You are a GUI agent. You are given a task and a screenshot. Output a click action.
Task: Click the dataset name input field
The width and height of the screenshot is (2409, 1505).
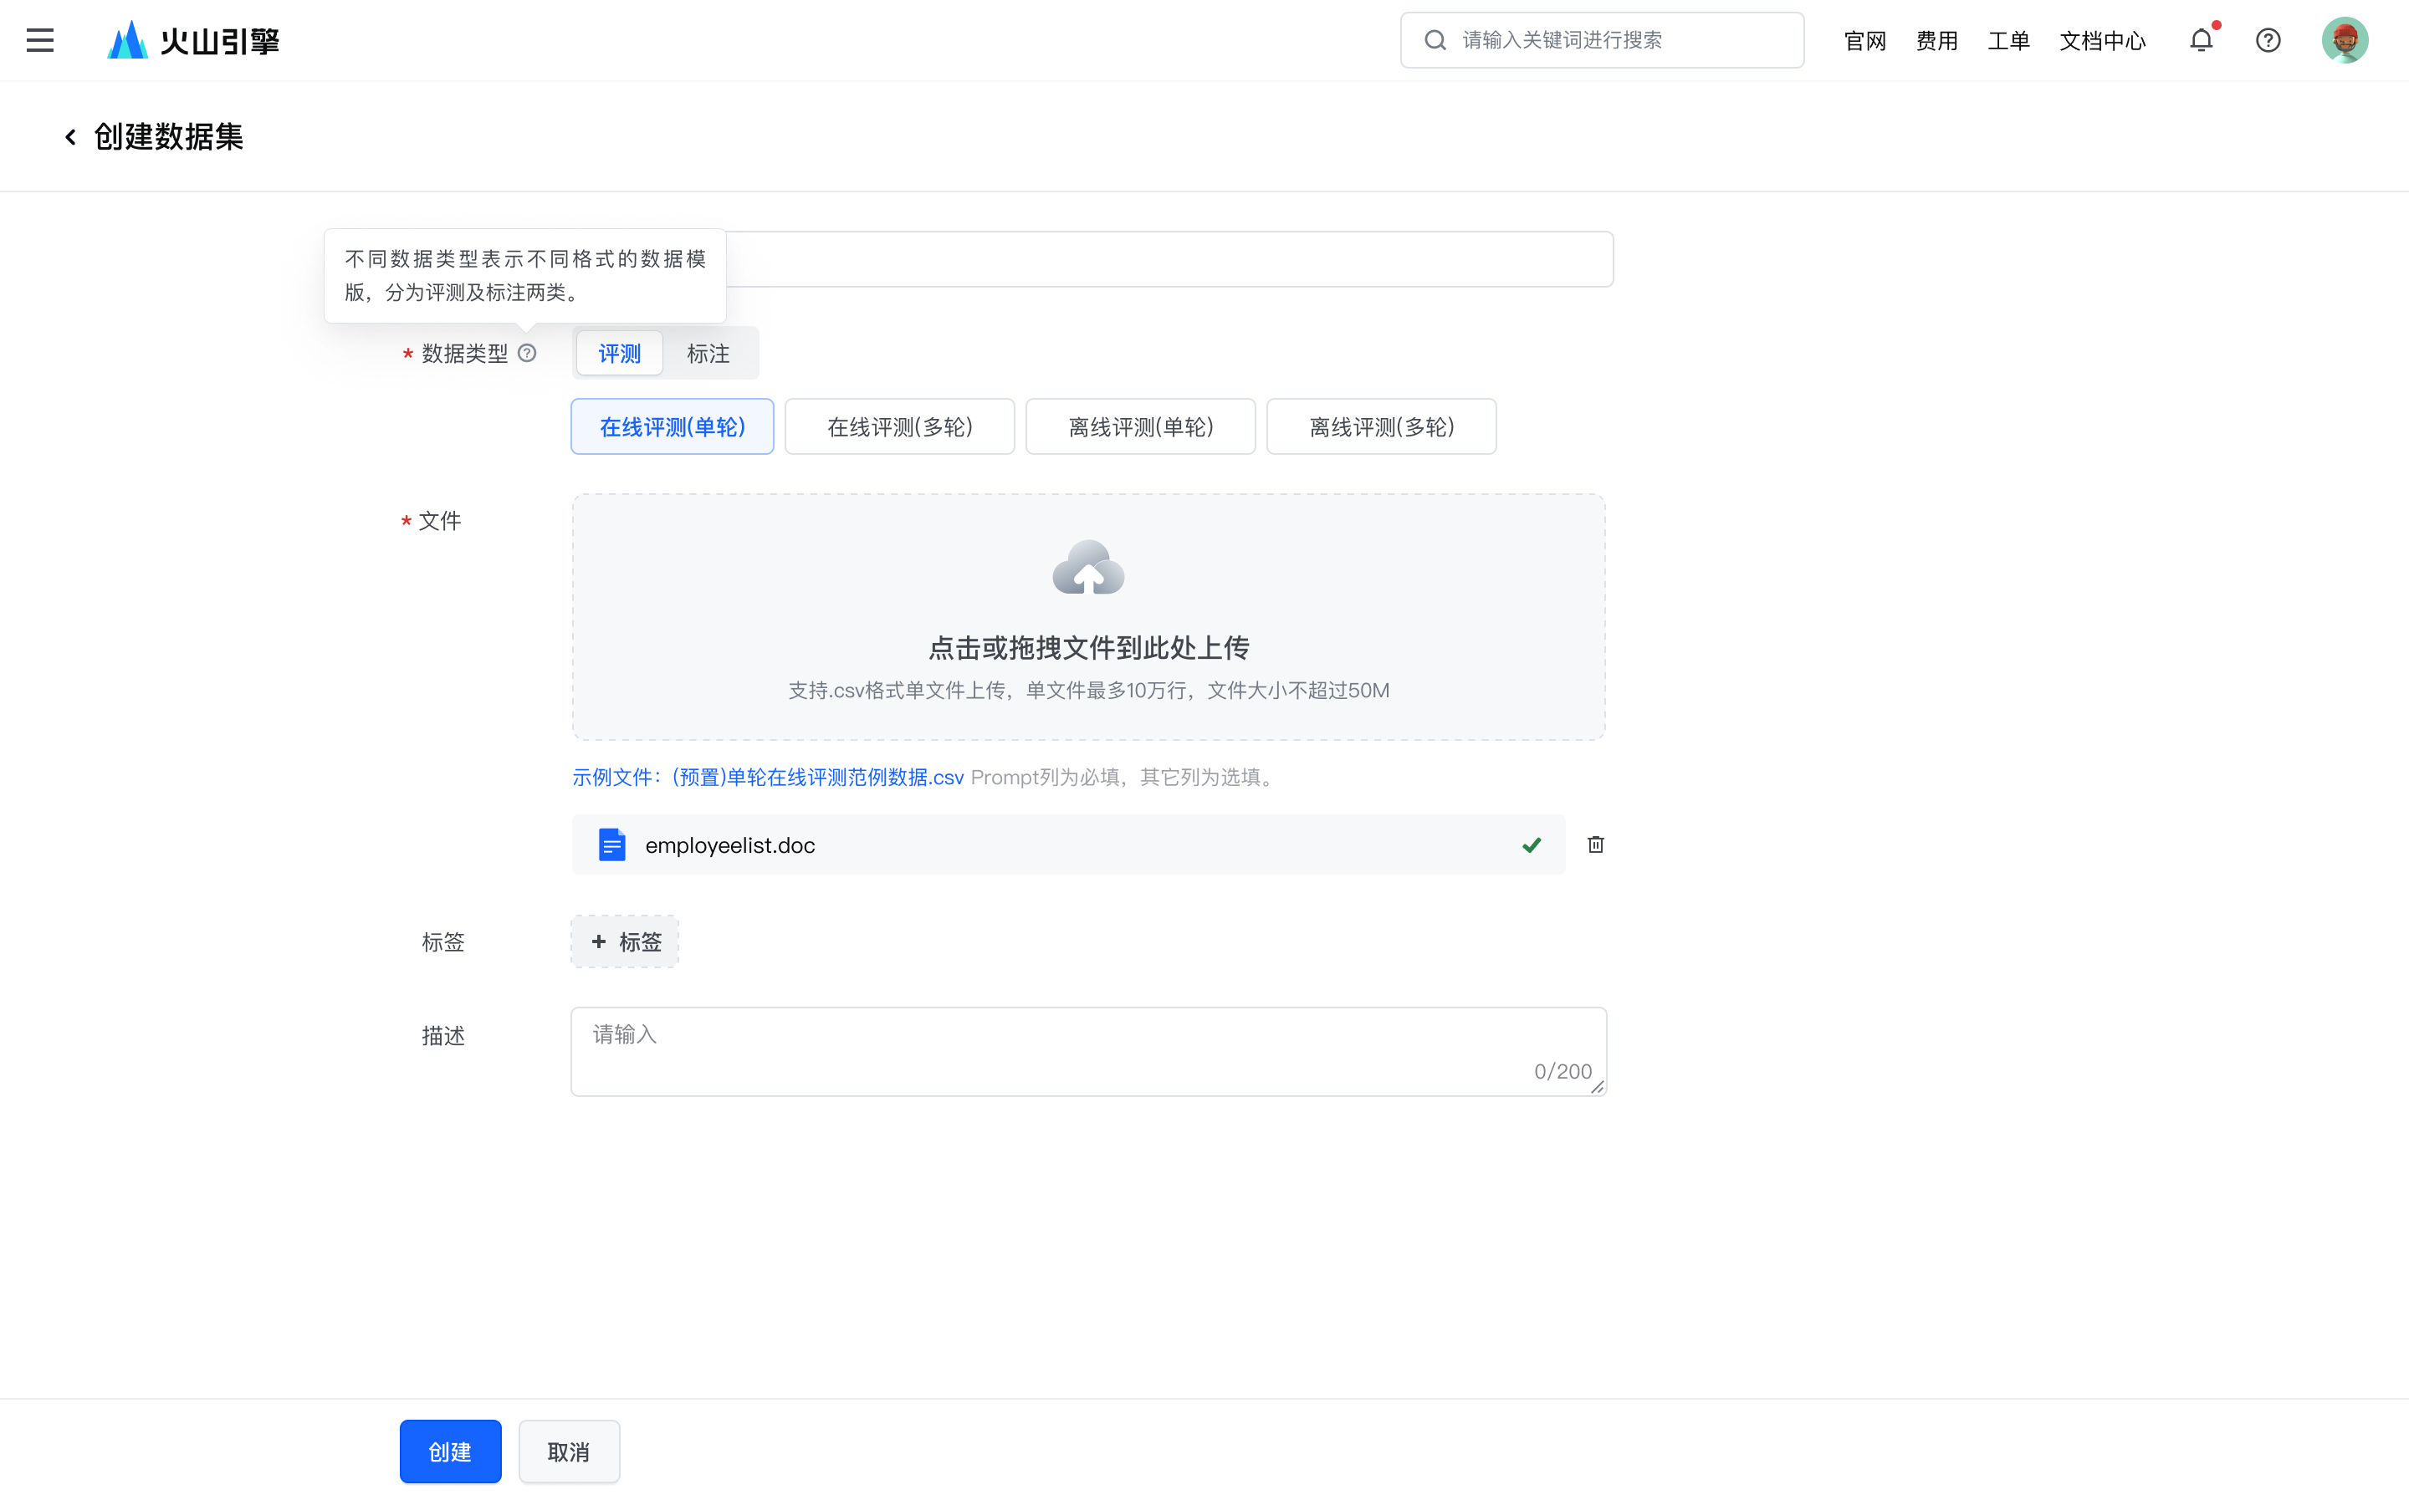(1169, 259)
